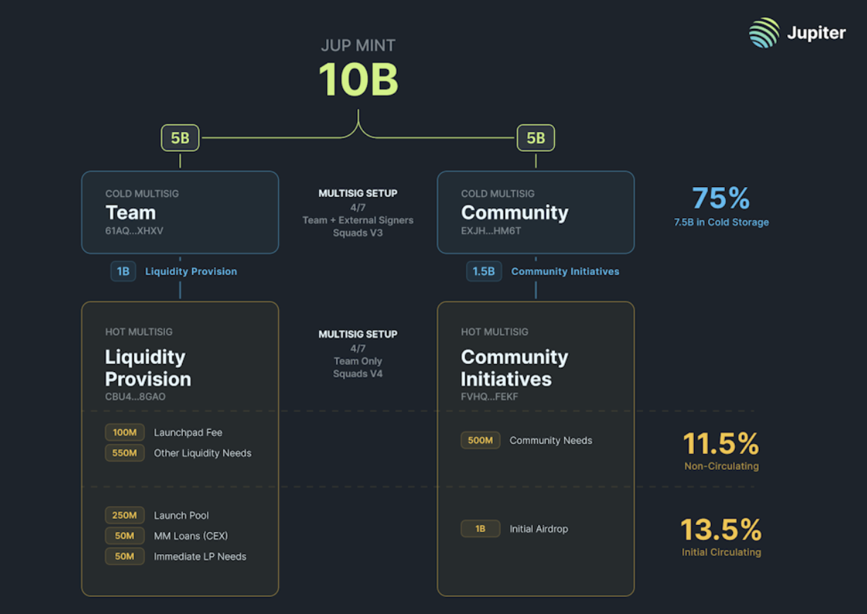Click the Launch Pool label
867x614 pixels.
click(181, 515)
